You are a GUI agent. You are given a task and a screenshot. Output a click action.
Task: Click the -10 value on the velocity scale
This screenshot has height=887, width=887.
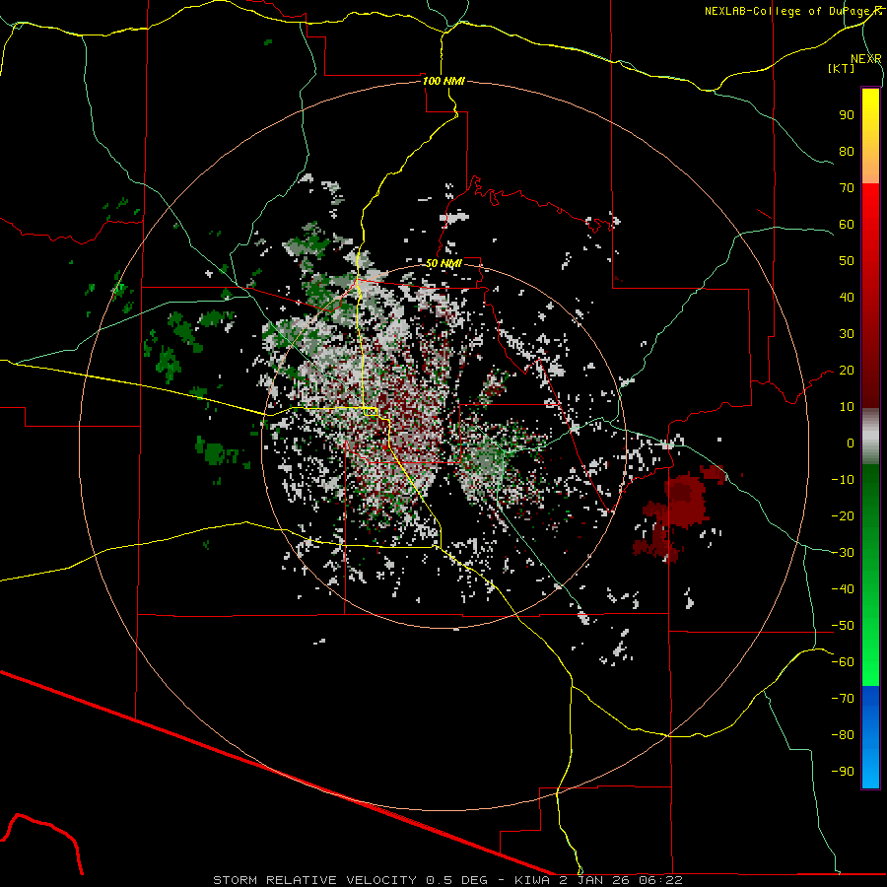click(843, 480)
